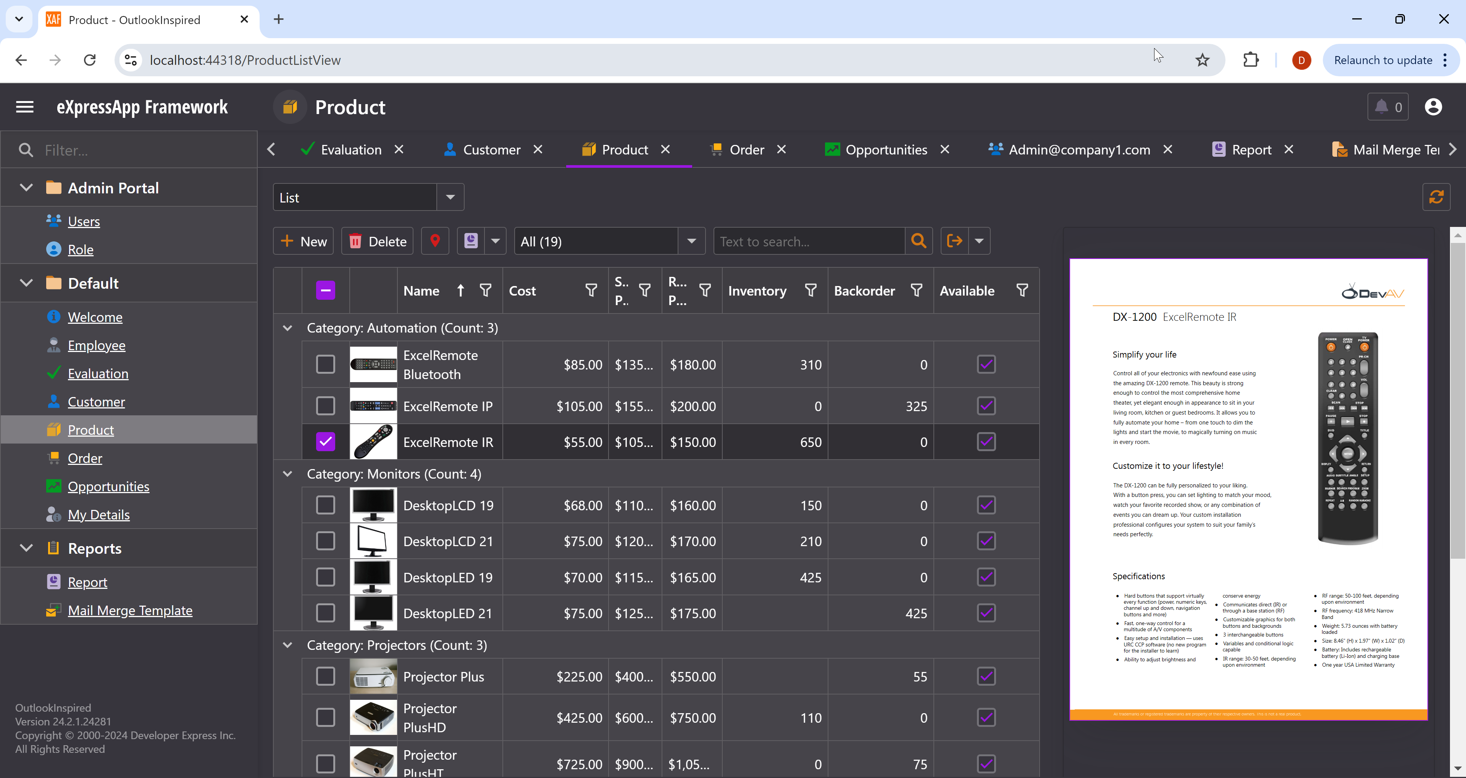The width and height of the screenshot is (1466, 778).
Task: Open the hamburger navigation menu
Action: [24, 106]
